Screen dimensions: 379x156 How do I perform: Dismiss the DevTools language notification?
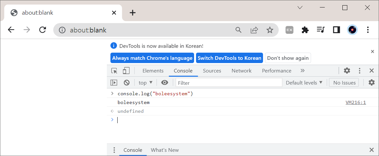(372, 51)
